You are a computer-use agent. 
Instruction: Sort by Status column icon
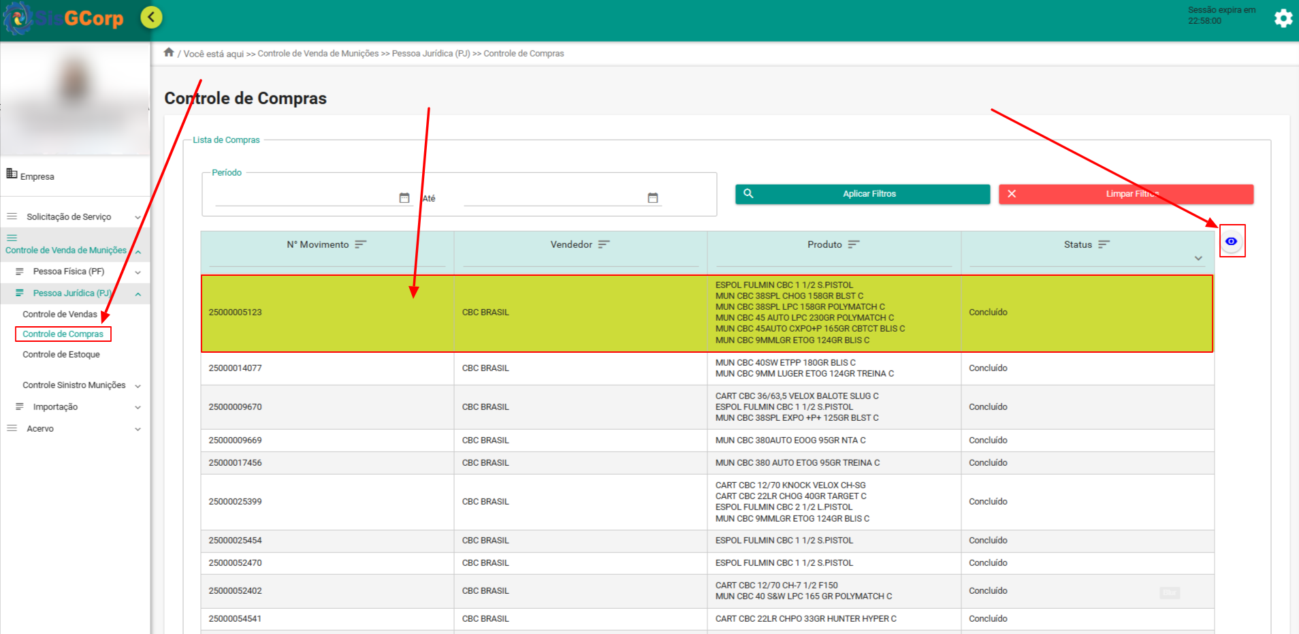(1104, 244)
